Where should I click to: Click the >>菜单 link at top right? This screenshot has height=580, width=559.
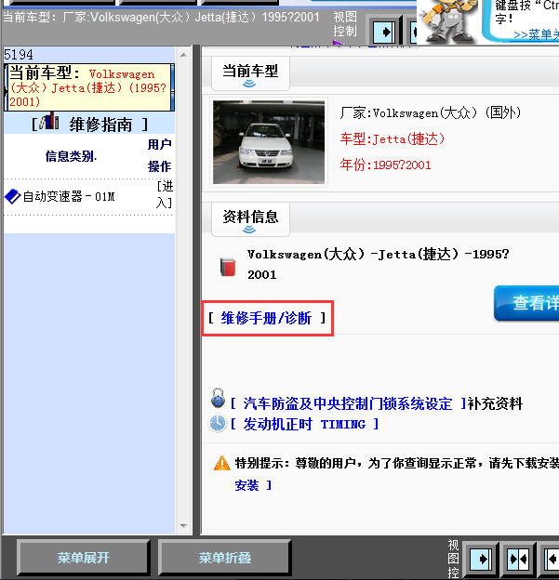(x=536, y=34)
